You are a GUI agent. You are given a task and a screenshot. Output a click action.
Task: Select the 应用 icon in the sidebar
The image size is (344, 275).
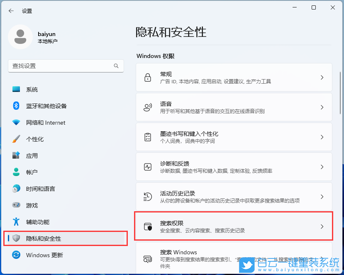pos(16,155)
